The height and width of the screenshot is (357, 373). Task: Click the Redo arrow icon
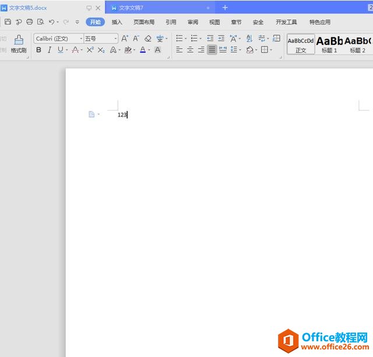(66, 22)
